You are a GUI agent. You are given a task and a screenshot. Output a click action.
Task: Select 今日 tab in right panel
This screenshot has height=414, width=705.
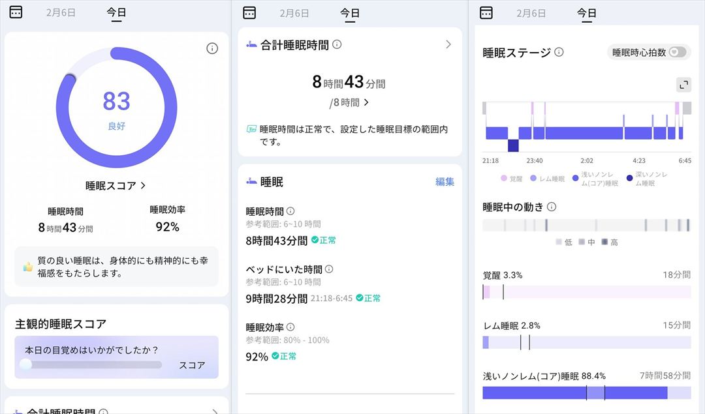(587, 12)
